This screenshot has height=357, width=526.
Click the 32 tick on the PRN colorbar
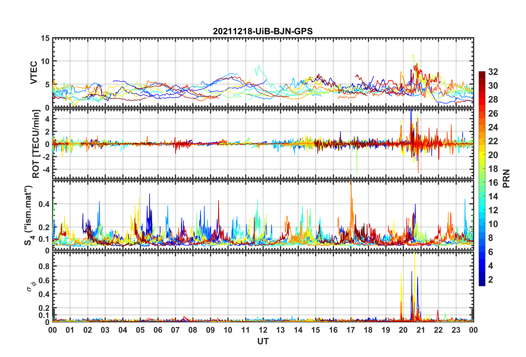tap(493, 72)
